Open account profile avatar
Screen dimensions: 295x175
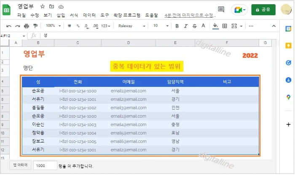(286, 9)
